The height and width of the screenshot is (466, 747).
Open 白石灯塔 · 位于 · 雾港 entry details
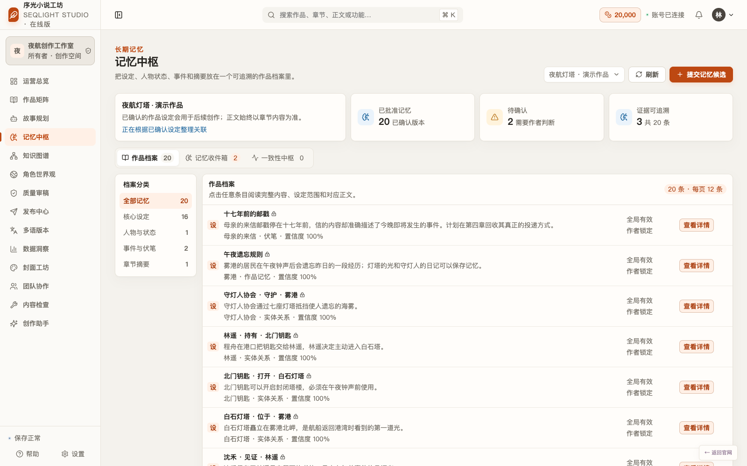(x=697, y=428)
